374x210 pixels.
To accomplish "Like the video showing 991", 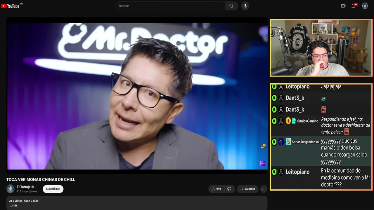I will [x=216, y=189].
